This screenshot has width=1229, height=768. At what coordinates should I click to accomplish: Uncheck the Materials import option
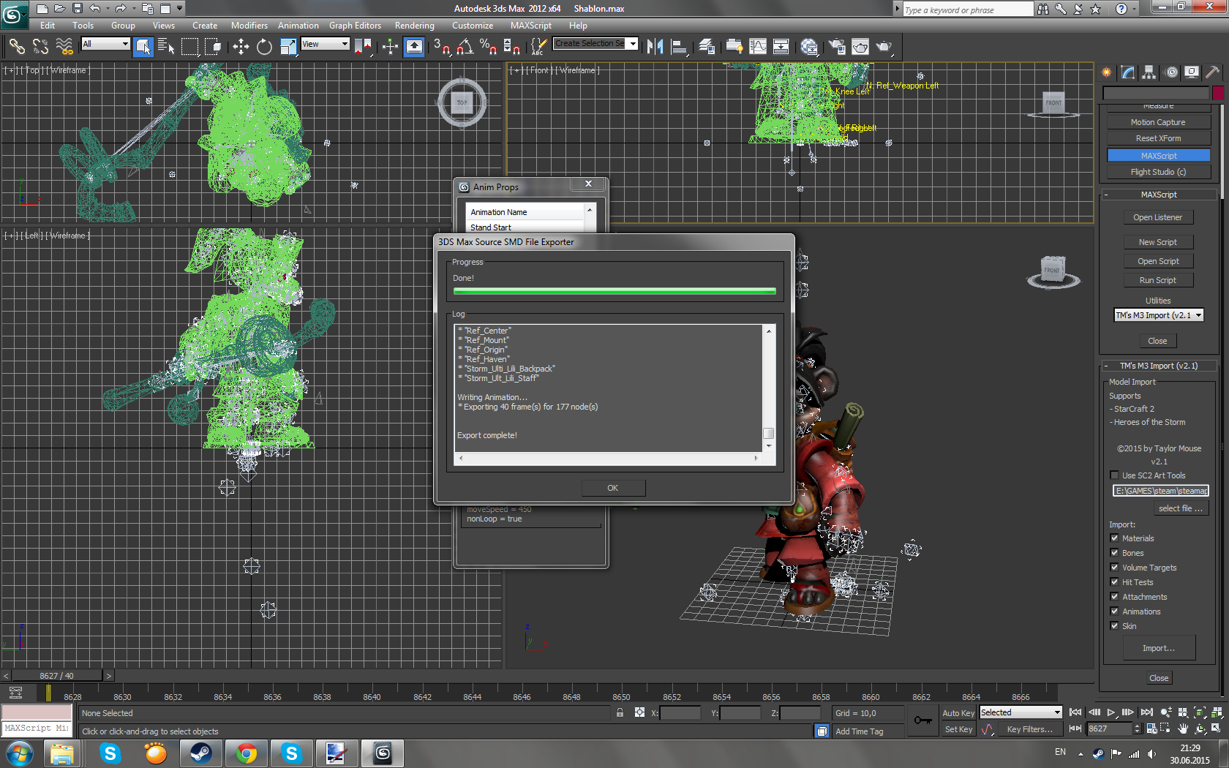[1114, 538]
